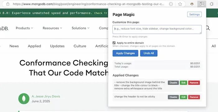Select the Culture blog category
This screenshot has height=112, width=218.
(80, 46)
